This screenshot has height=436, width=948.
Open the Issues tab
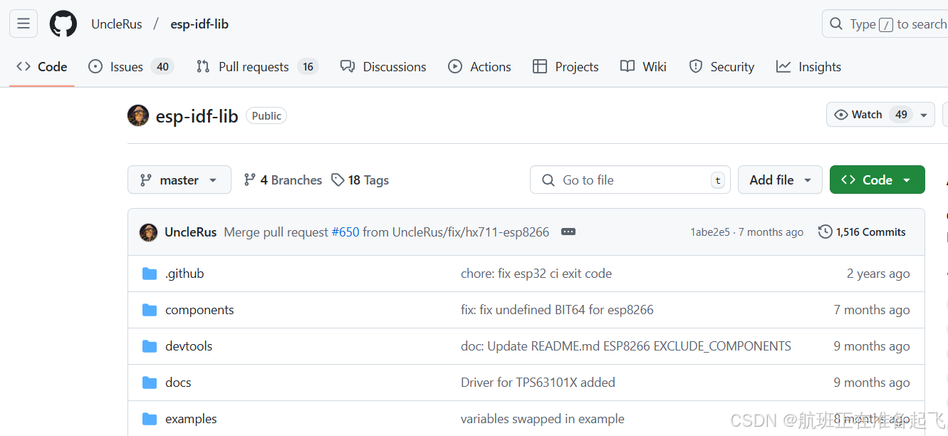[x=130, y=67]
